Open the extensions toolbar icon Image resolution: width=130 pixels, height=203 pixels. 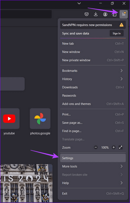pos(114,15)
